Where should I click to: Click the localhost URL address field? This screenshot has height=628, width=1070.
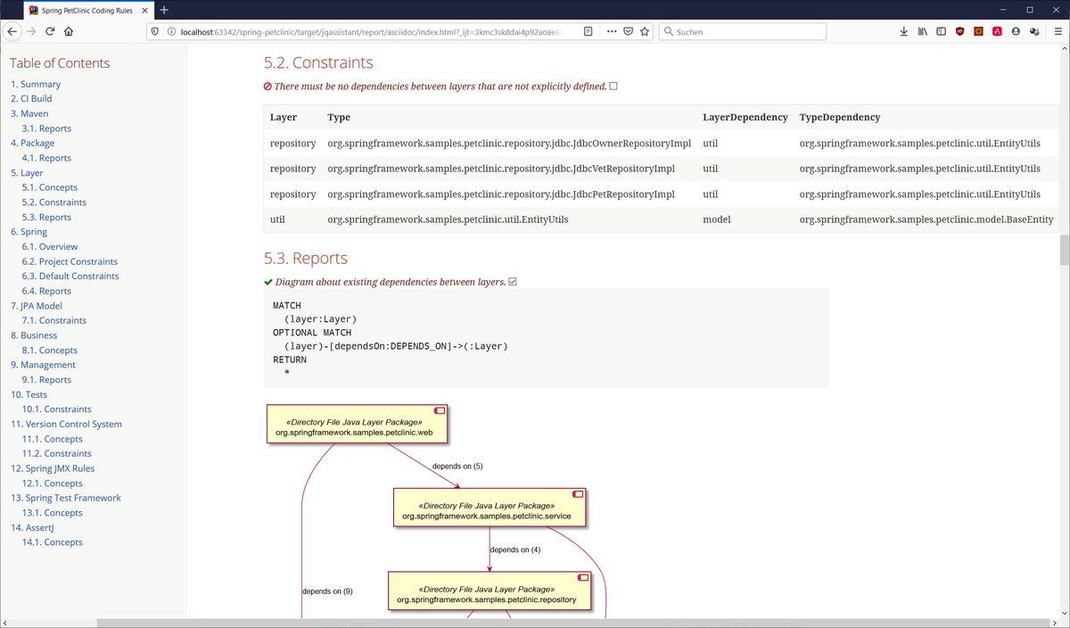pyautogui.click(x=370, y=31)
